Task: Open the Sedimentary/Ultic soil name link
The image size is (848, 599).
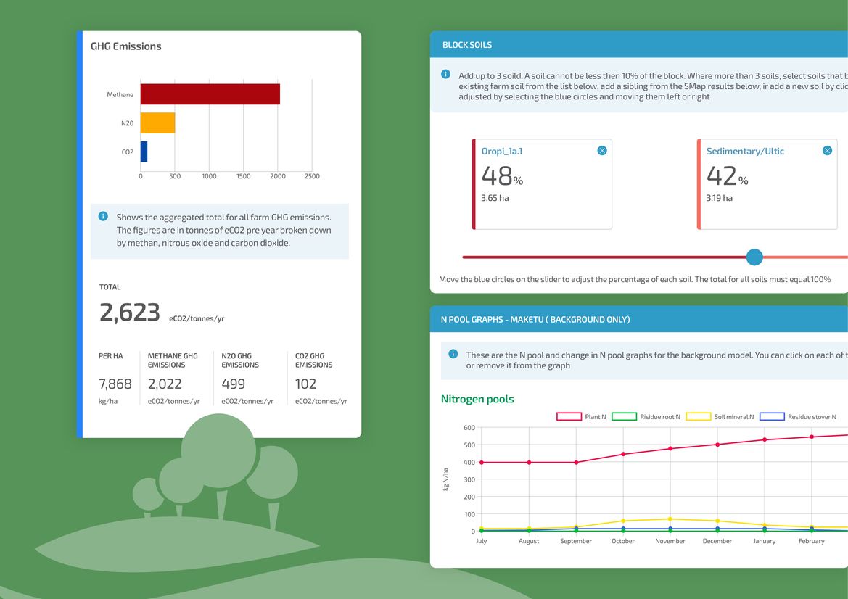Action: 745,152
